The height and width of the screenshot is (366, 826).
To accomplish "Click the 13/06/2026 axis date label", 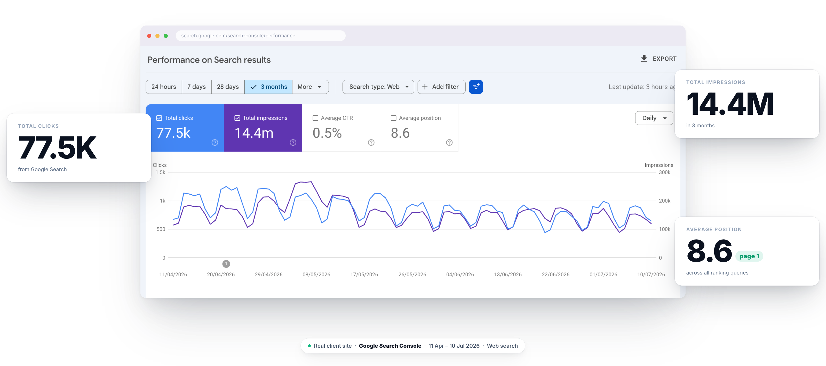I will (x=508, y=275).
